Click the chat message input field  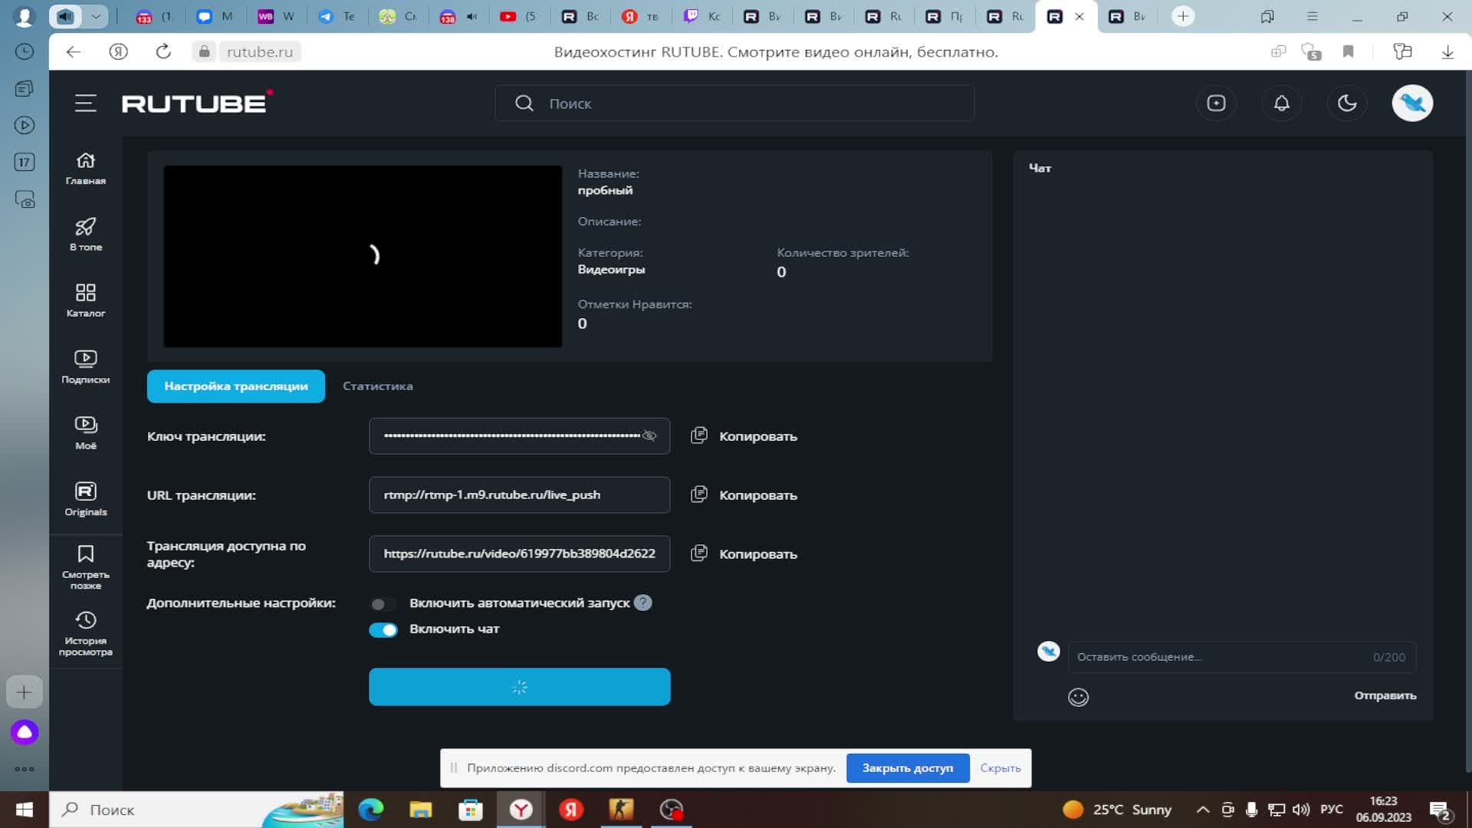(x=1219, y=657)
